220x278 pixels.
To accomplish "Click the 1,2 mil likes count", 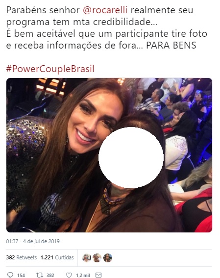I will 83,276.
